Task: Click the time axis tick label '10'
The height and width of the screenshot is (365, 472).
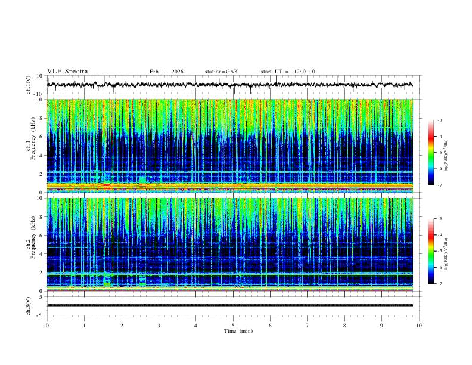Action: pyautogui.click(x=419, y=326)
